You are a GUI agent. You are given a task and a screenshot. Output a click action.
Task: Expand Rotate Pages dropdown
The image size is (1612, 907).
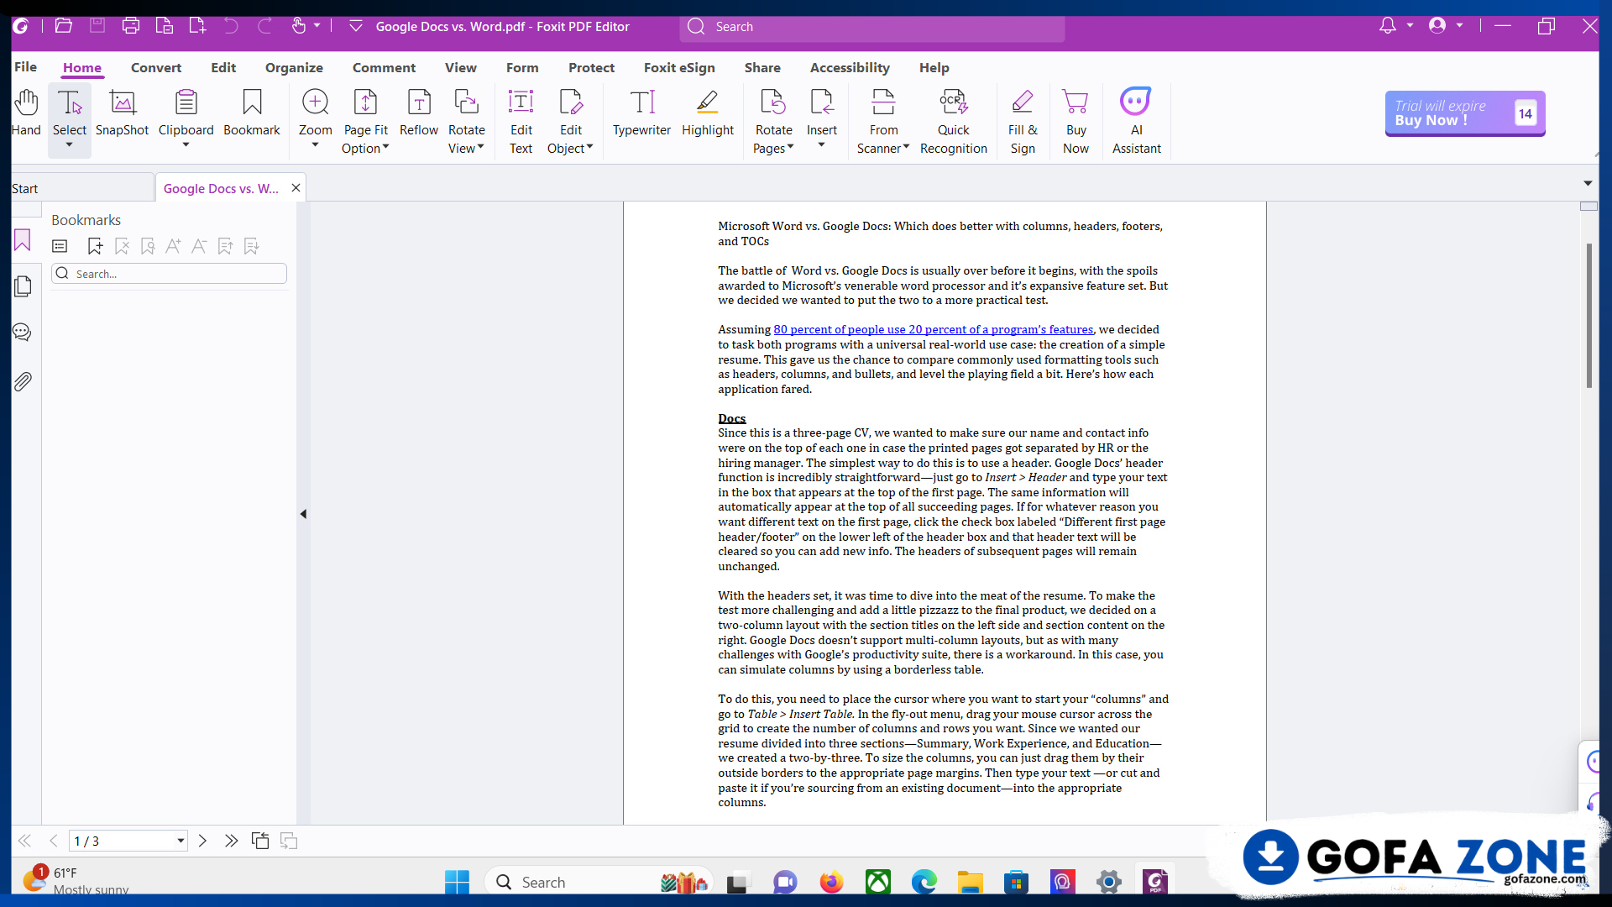pos(791,148)
